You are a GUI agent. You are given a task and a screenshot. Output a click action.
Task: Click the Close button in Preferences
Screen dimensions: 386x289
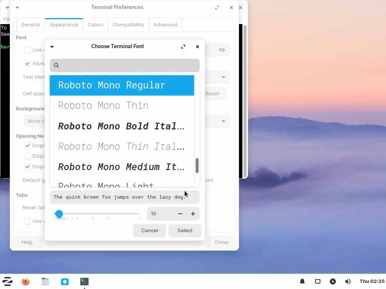tap(222, 242)
